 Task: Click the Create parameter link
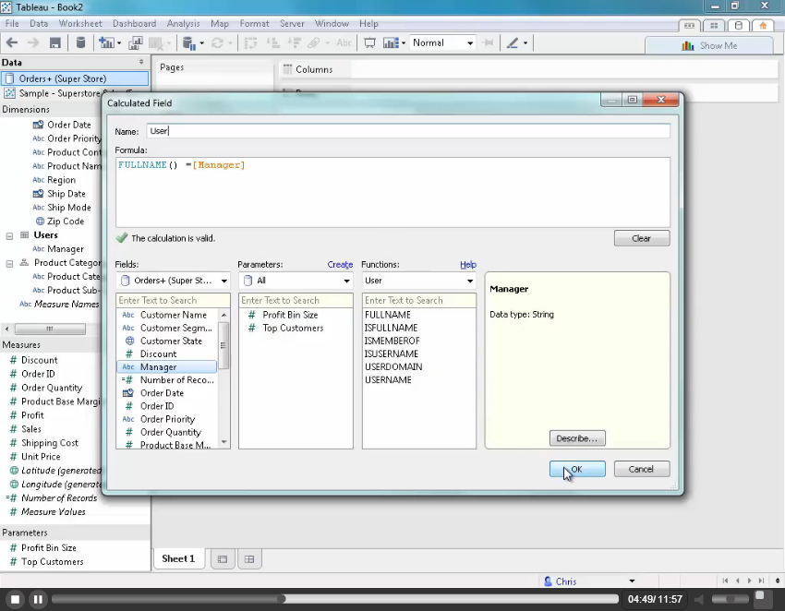[x=340, y=265]
